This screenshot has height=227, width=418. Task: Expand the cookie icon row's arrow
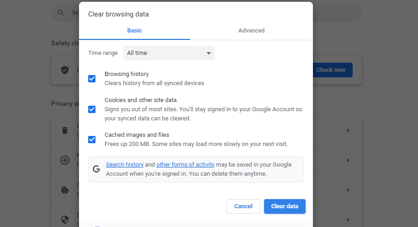click(x=348, y=190)
